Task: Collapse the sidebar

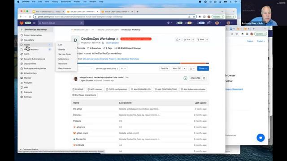Action: coord(29,149)
